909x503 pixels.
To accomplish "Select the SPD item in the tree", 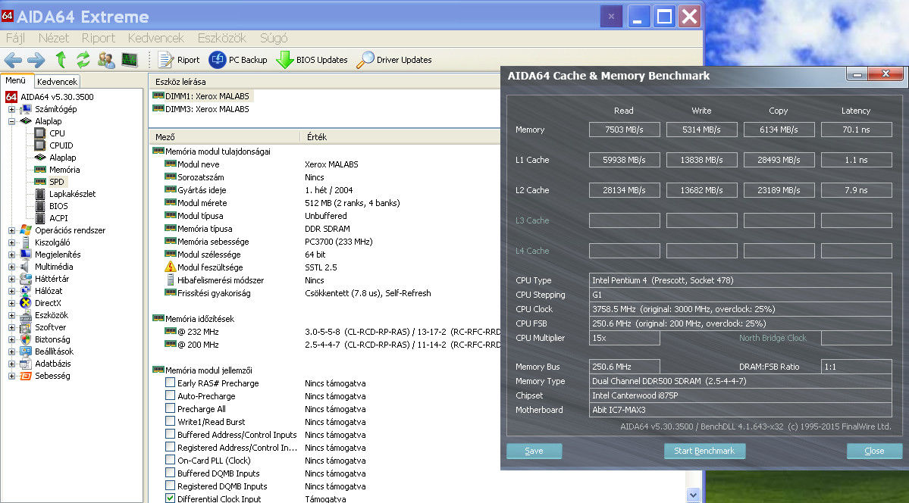I will 56,182.
